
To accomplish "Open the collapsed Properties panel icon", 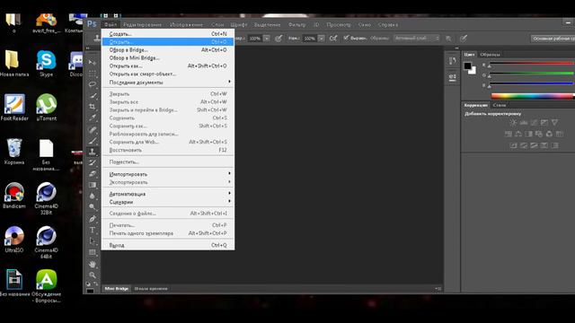I will (x=452, y=77).
